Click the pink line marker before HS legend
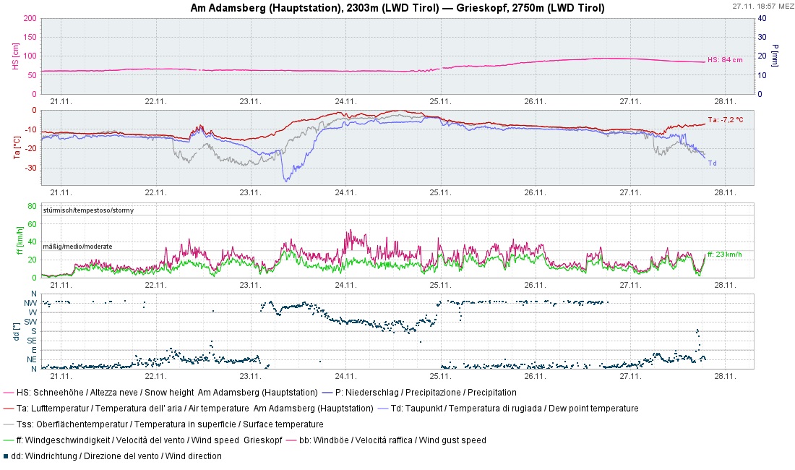This screenshot has height=470, width=795. (x=9, y=393)
